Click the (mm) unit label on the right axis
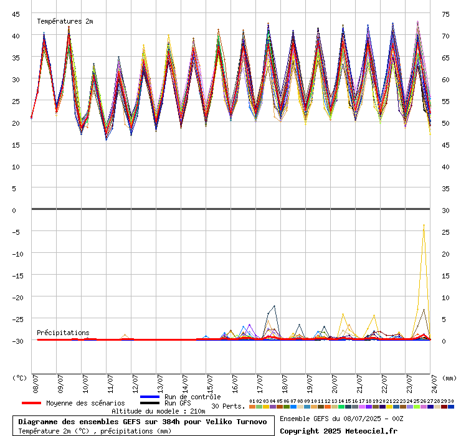Image resolution: width=461 pixels, height=436 pixels. coord(449,378)
